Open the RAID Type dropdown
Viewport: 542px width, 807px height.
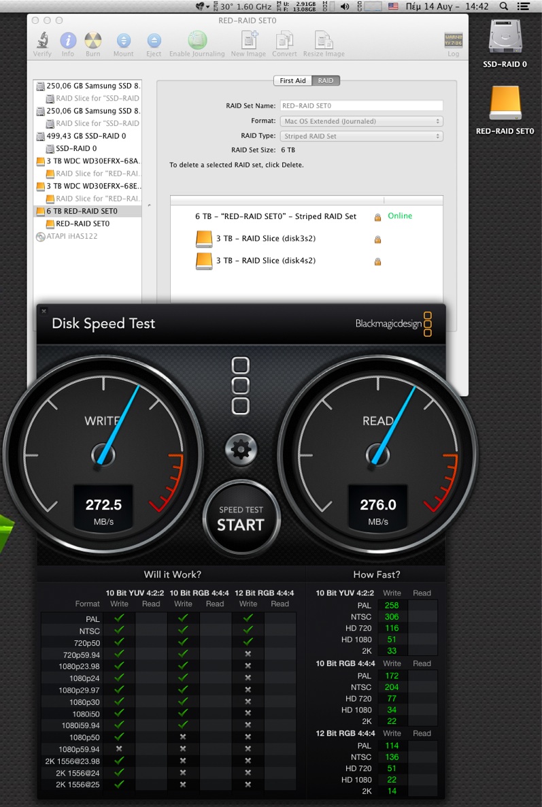coord(362,136)
